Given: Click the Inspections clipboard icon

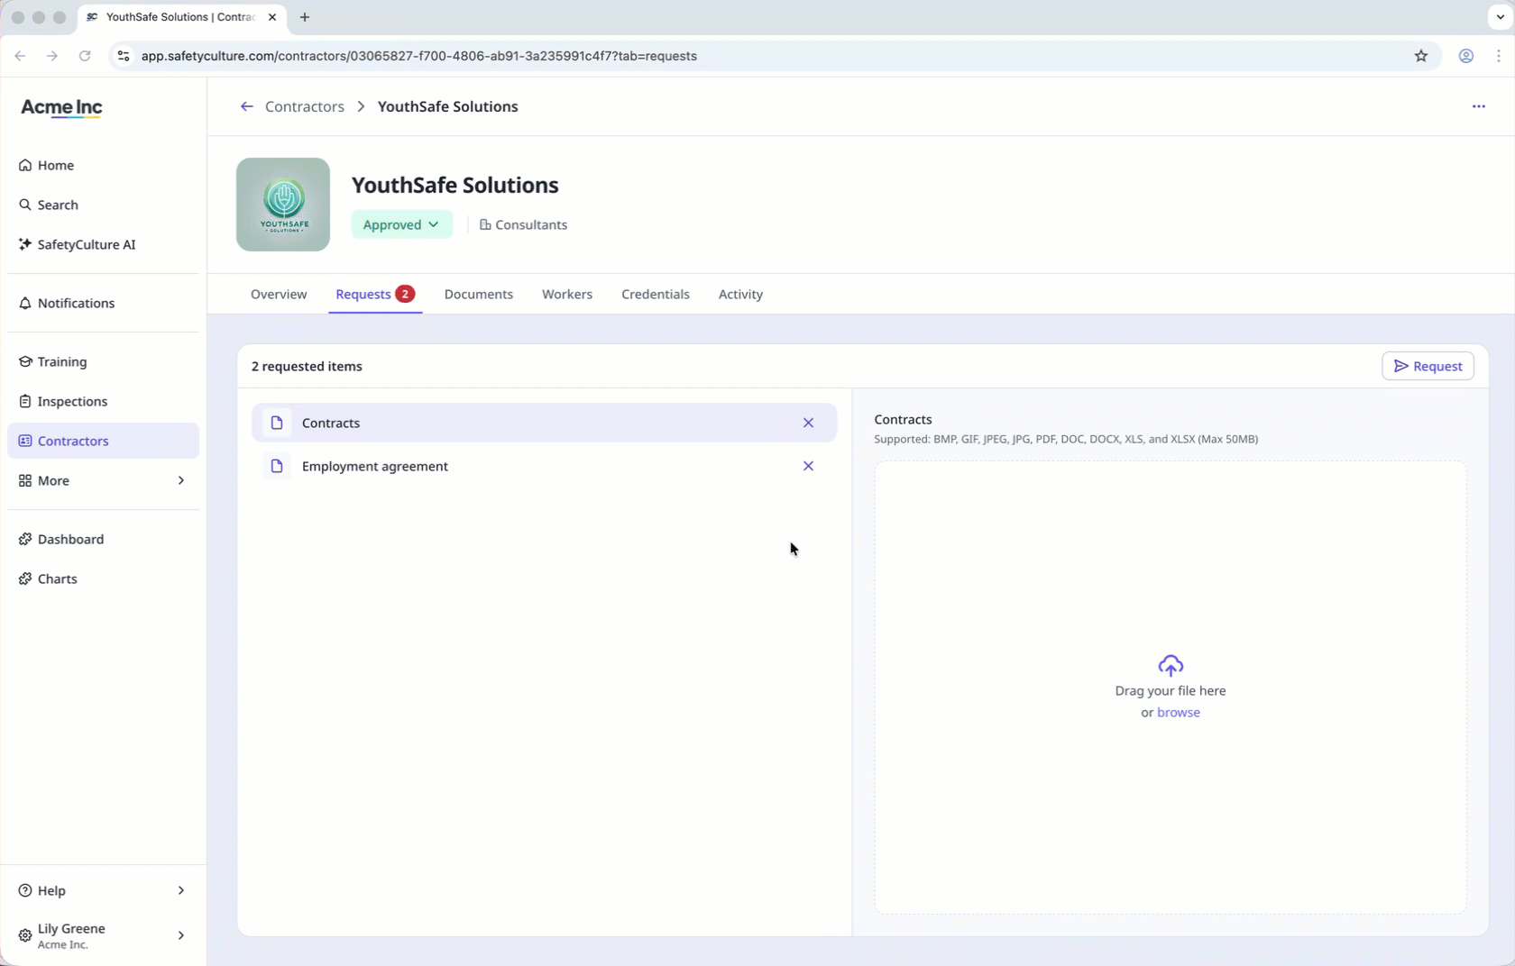Looking at the screenshot, I should (x=25, y=402).
